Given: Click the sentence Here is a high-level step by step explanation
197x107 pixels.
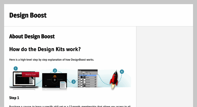Looking at the screenshot, I should (51, 60).
